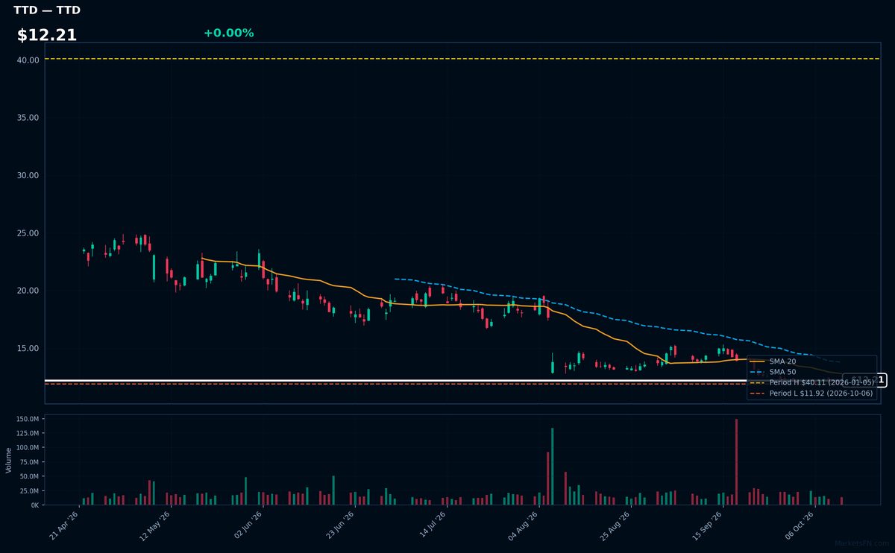Screen dimensions: 895x553
Task: Click the 25.00 price axis label
Action: 28,233
